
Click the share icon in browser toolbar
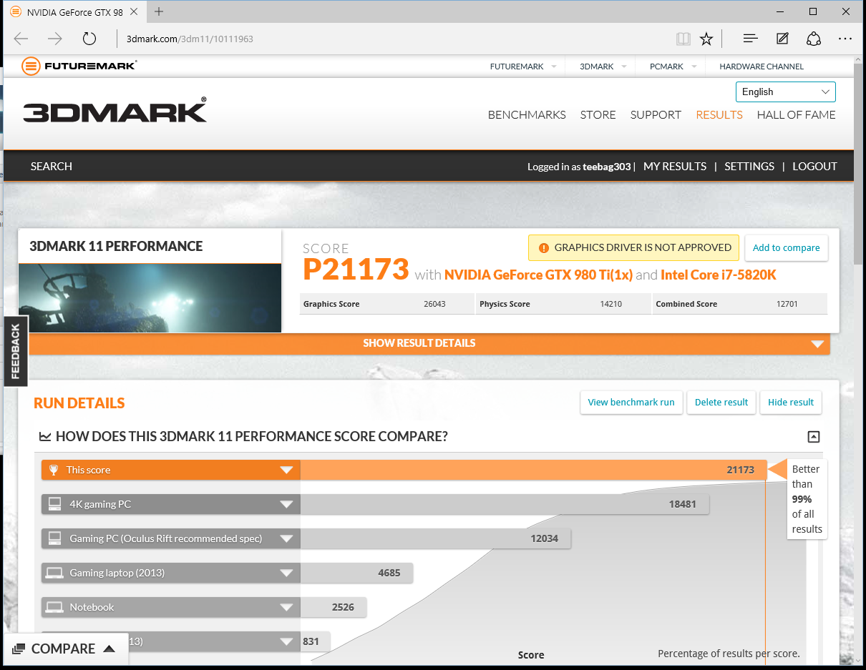(x=813, y=39)
